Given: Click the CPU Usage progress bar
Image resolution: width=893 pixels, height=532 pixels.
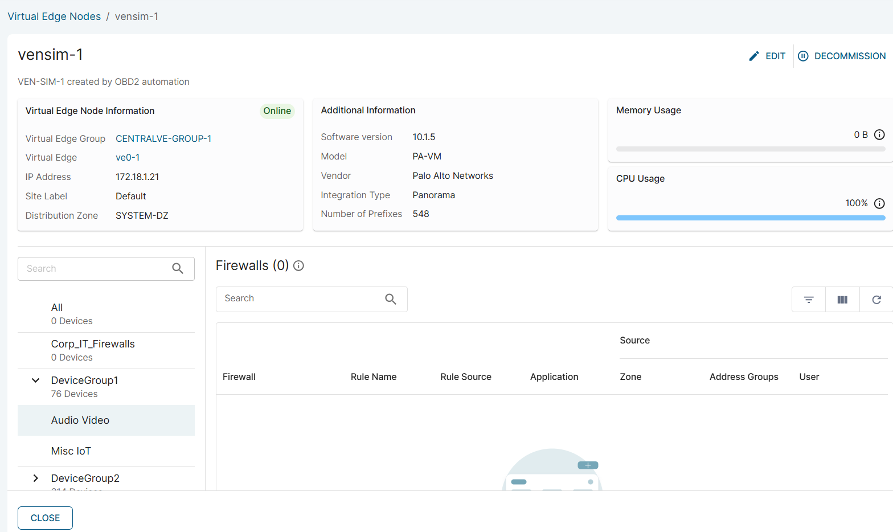Looking at the screenshot, I should coord(750,218).
